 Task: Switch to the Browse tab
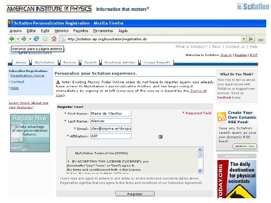click(70, 62)
